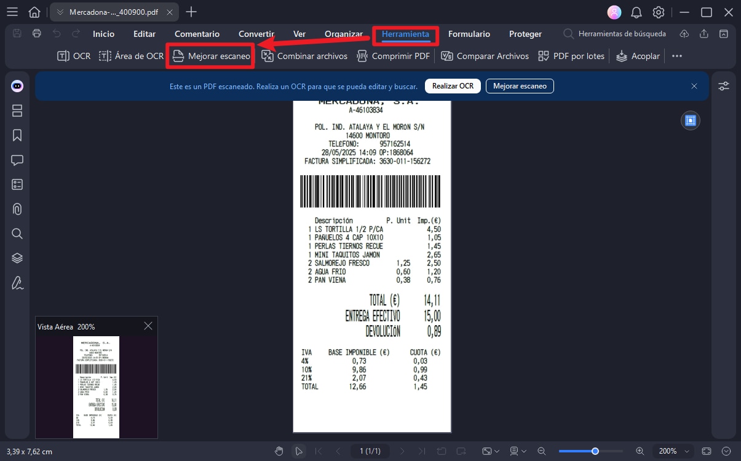Screen dimensions: 741x461
Task: Close the Vista Aérea overview panel
Action: point(148,326)
